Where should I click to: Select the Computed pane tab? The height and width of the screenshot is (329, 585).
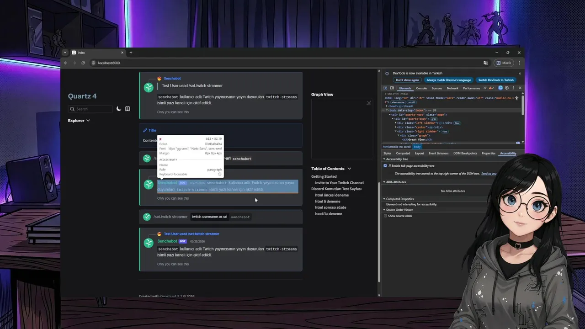pos(403,154)
